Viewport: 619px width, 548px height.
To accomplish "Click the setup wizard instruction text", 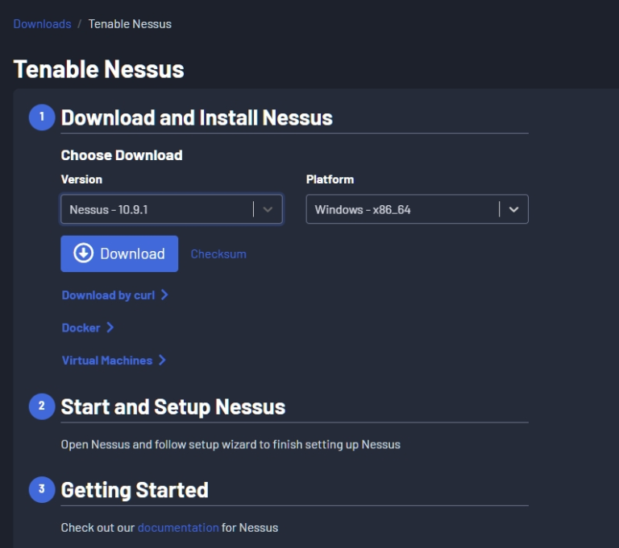I will [231, 444].
